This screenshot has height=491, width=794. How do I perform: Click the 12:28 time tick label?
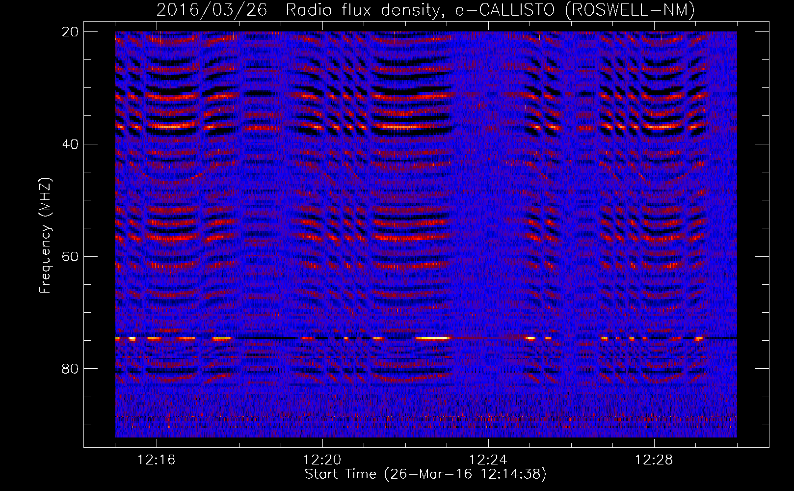tap(654, 460)
